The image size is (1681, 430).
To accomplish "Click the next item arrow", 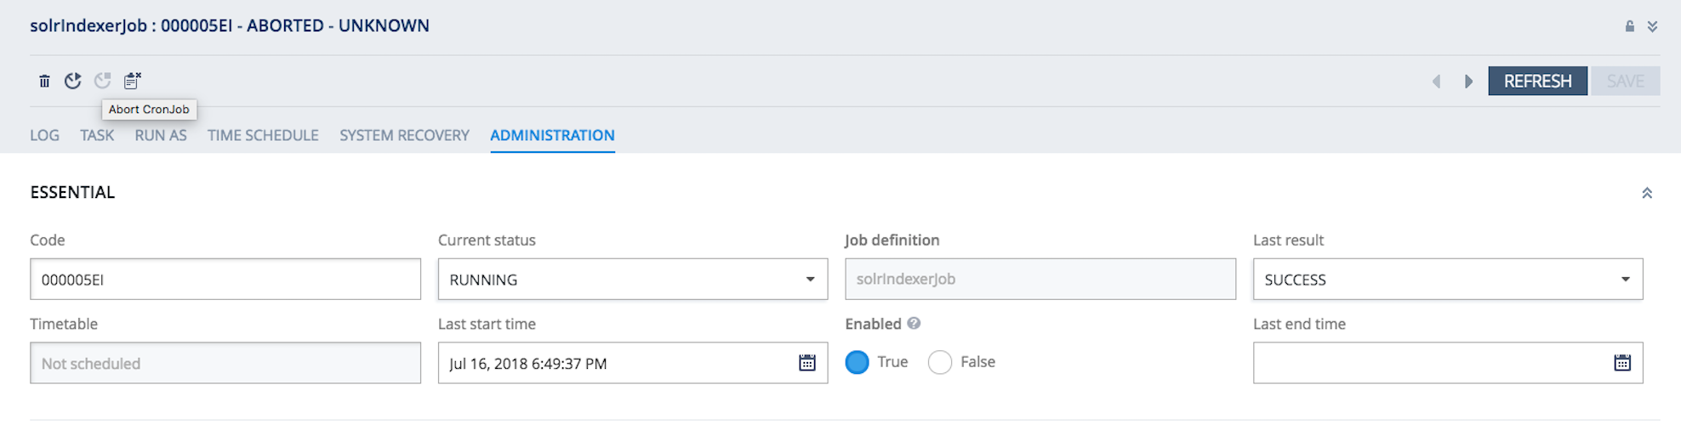I will [x=1468, y=82].
